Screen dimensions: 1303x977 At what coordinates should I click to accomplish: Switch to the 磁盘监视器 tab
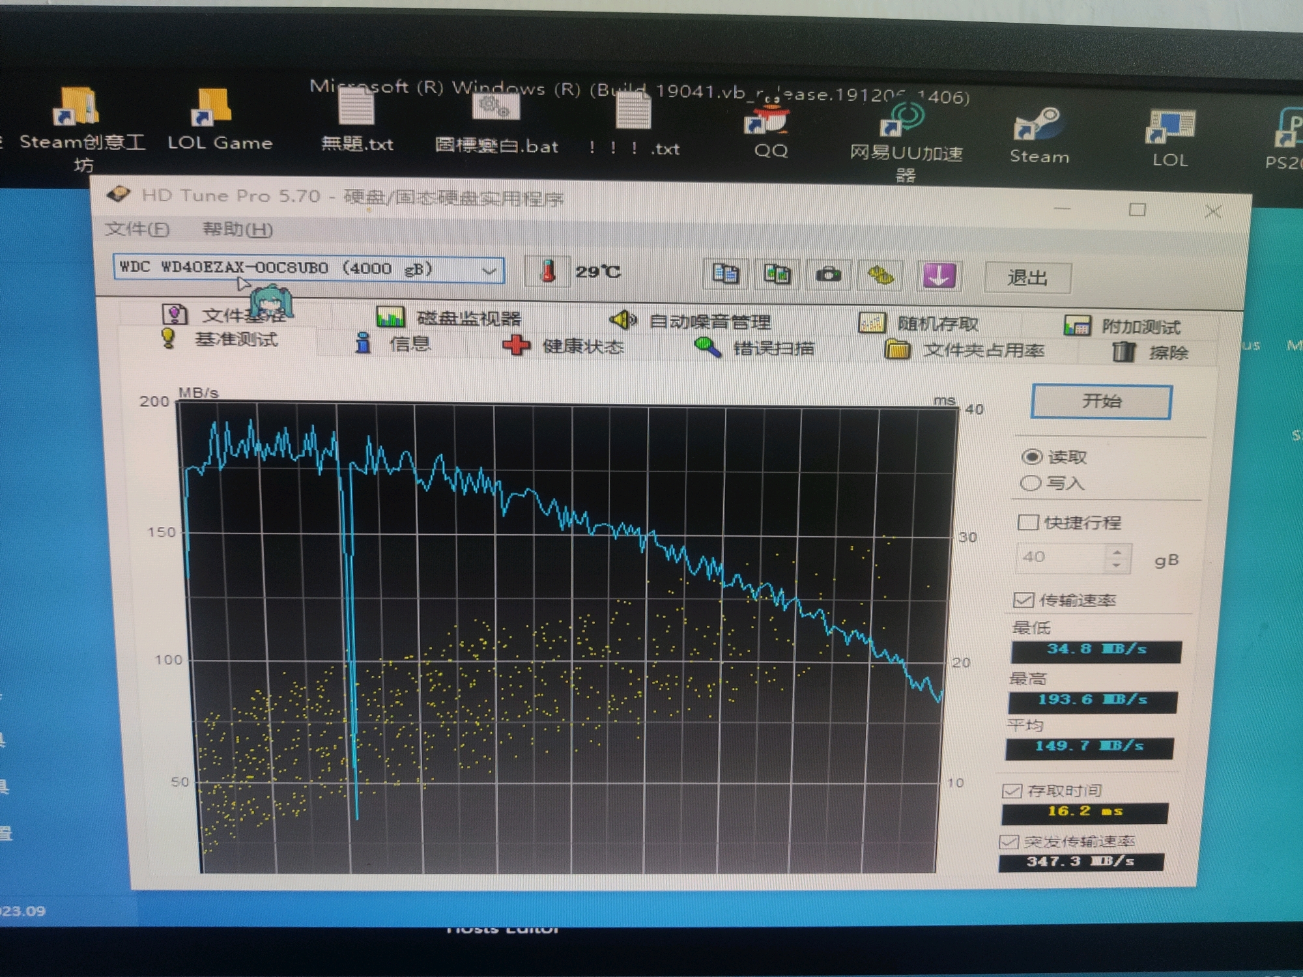click(450, 319)
